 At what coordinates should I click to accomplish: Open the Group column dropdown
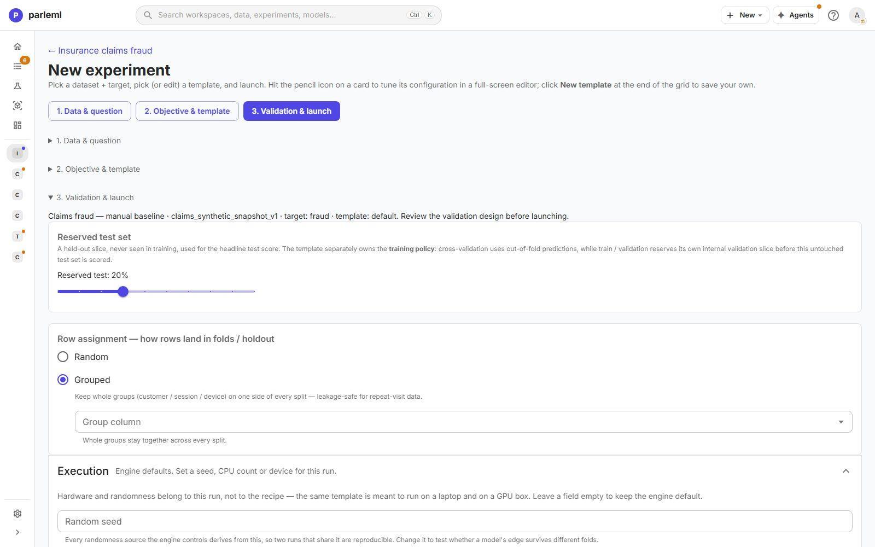point(463,422)
